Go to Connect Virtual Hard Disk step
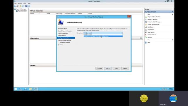Viewport: 188px width, 106px height. click(65, 40)
